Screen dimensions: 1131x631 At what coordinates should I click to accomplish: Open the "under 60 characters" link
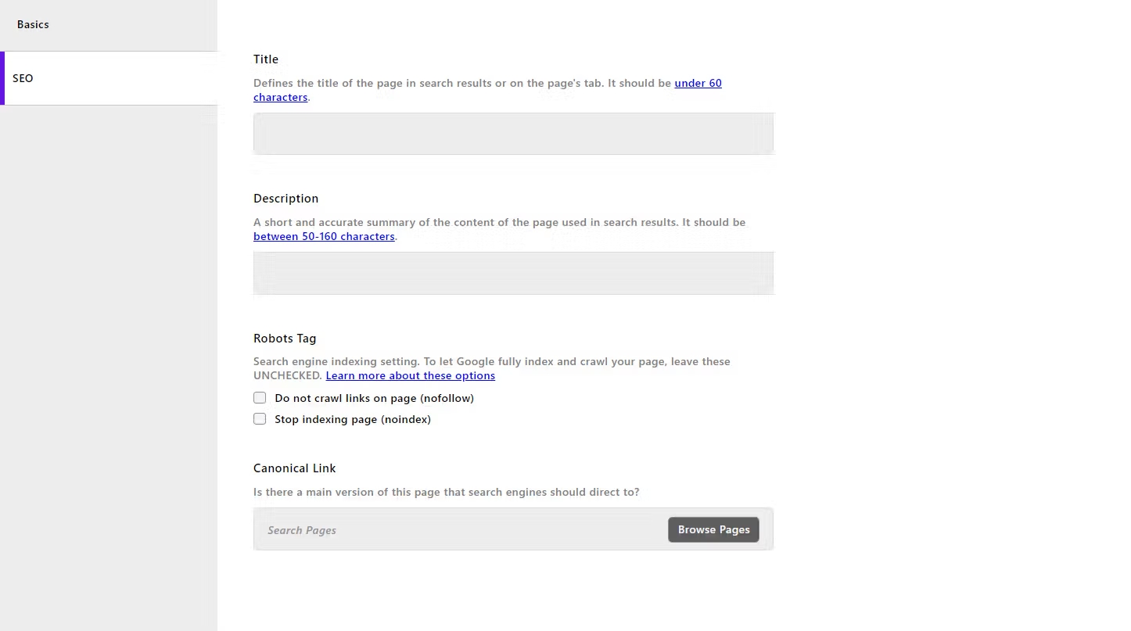[x=698, y=83]
